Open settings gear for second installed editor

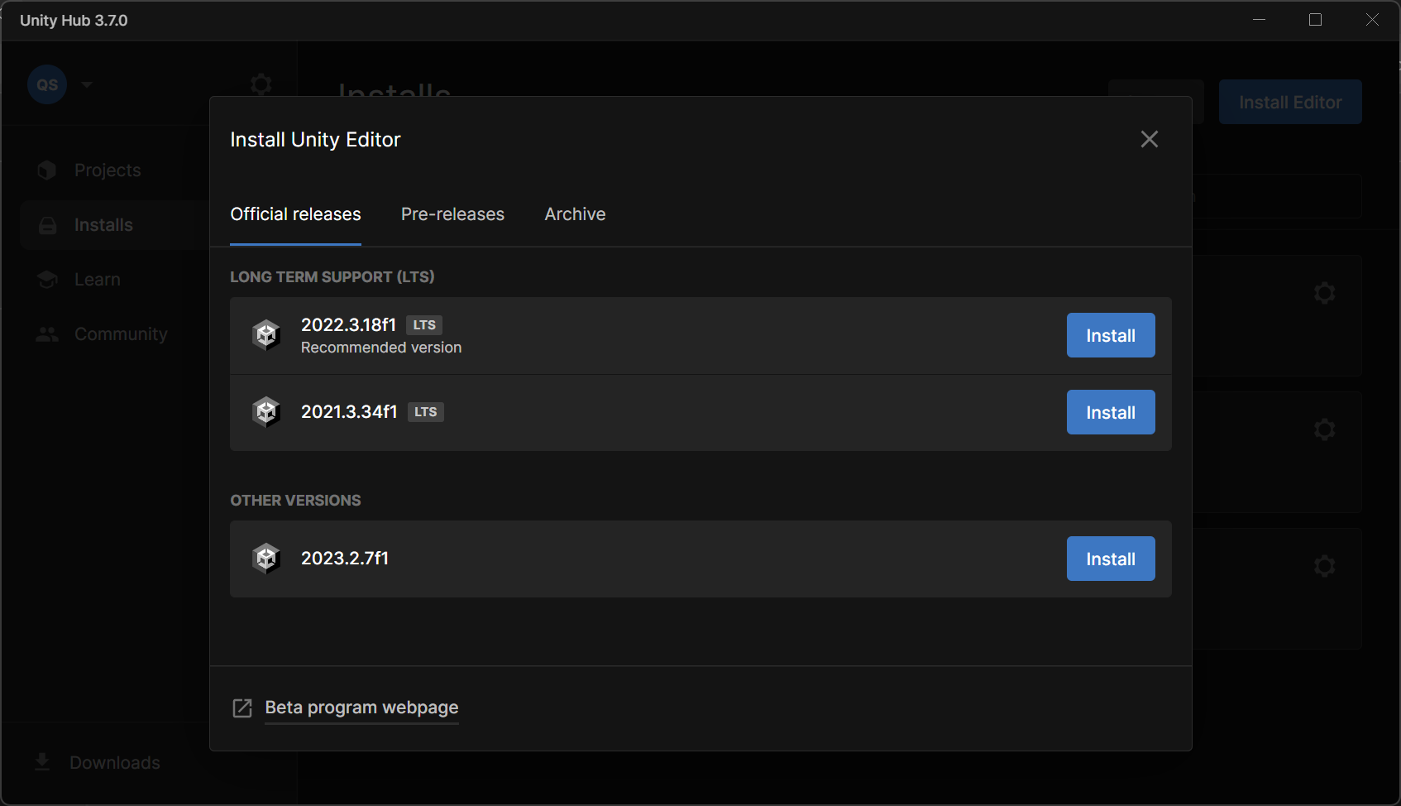(x=1325, y=429)
